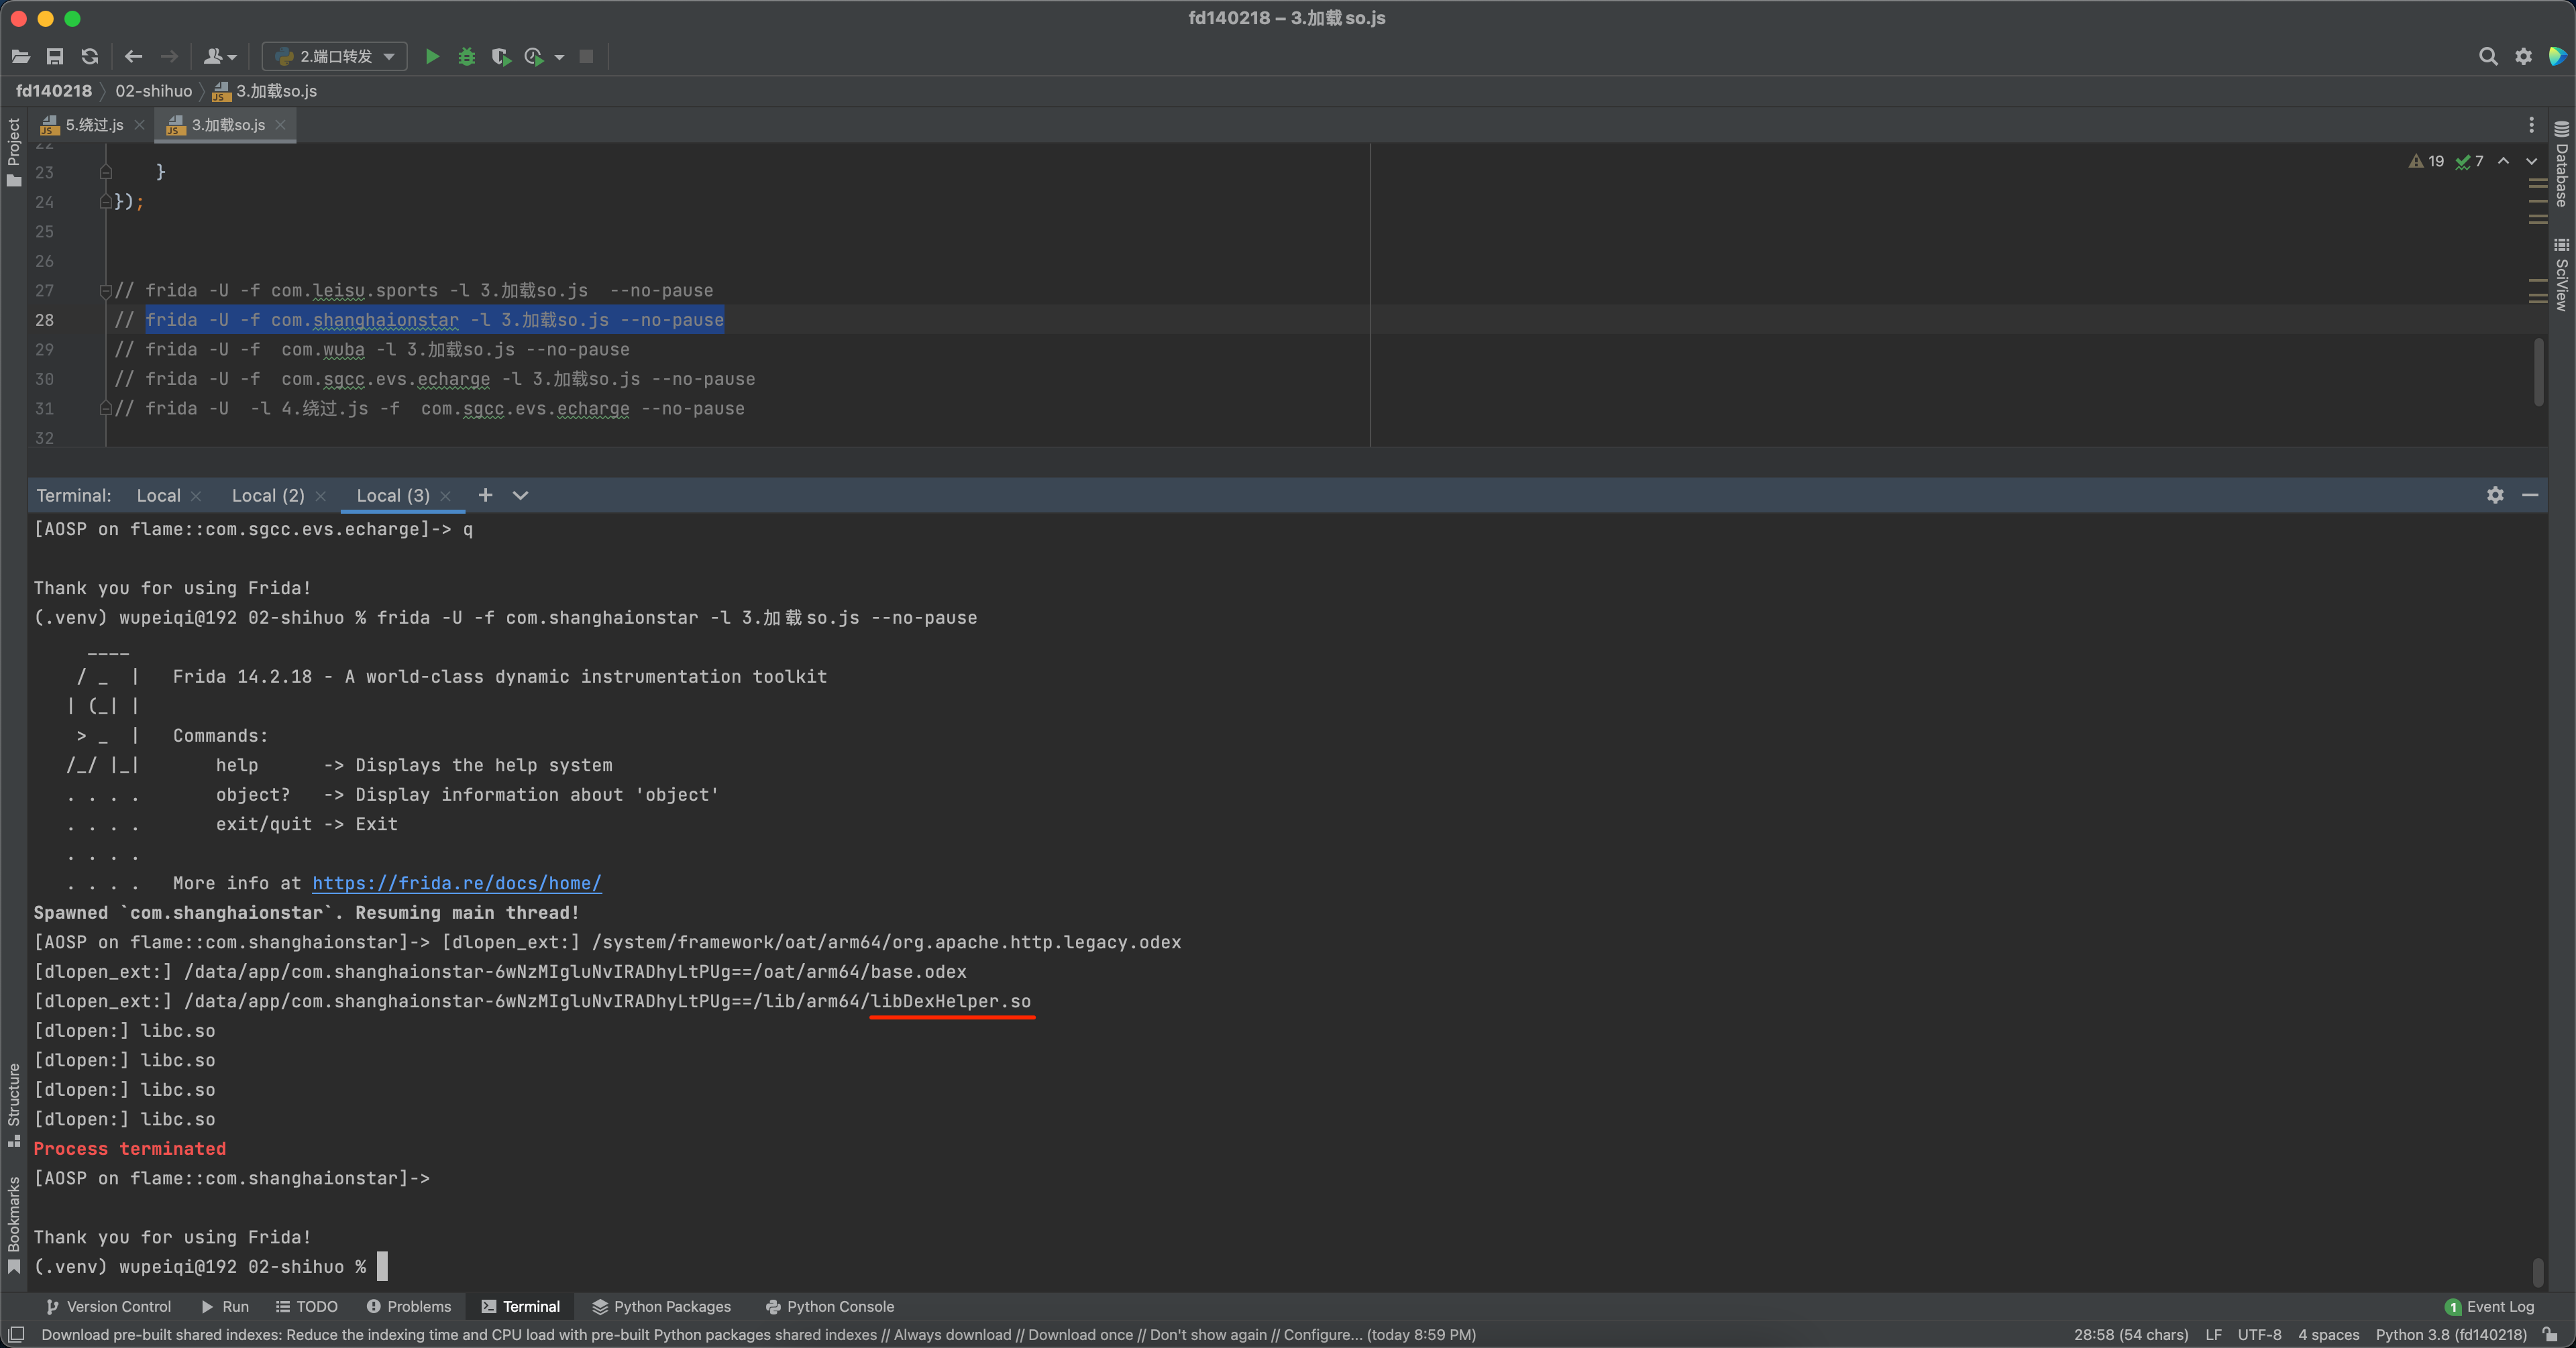Click the fd140218 breadcrumb

tap(54, 91)
